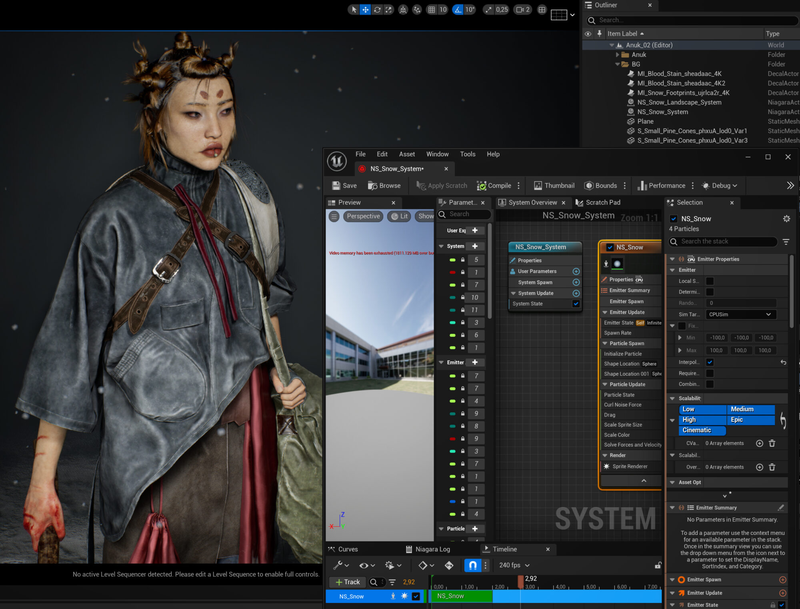This screenshot has height=609, width=800.
Task: Open emitter settings gear in Selection panel
Action: [786, 218]
